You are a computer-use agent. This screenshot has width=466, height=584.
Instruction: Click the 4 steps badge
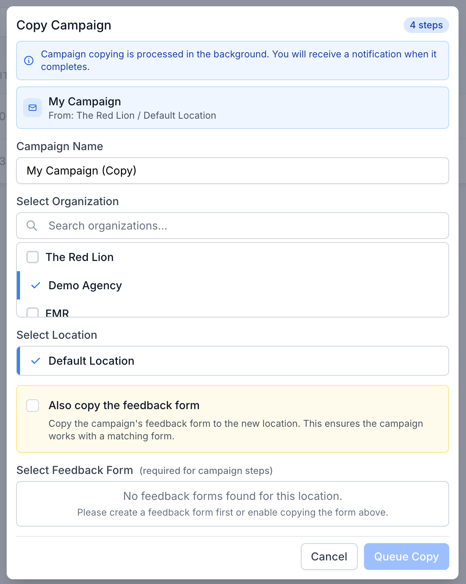(426, 25)
